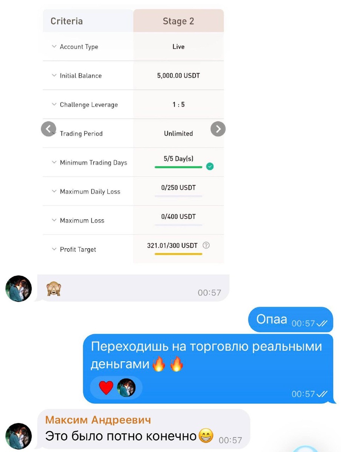Select the Stage 2 column header tab
Image resolution: width=341 pixels, height=452 pixels.
point(178,21)
